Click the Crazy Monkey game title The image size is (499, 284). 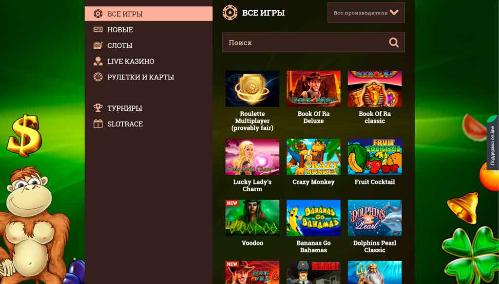click(313, 182)
